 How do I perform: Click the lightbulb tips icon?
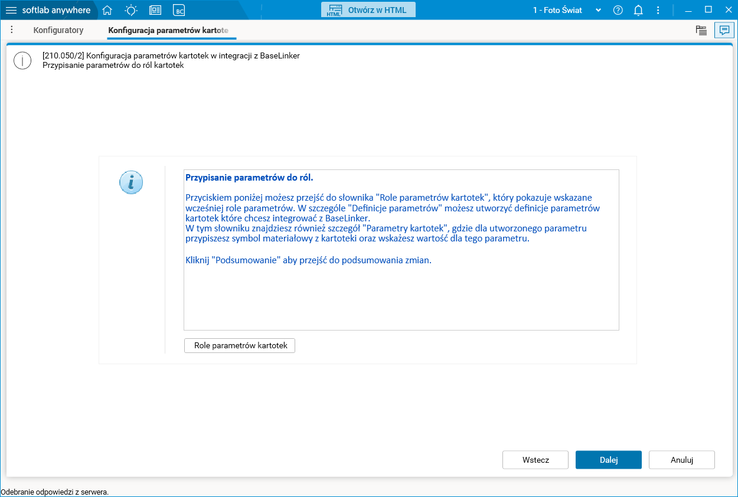point(131,10)
